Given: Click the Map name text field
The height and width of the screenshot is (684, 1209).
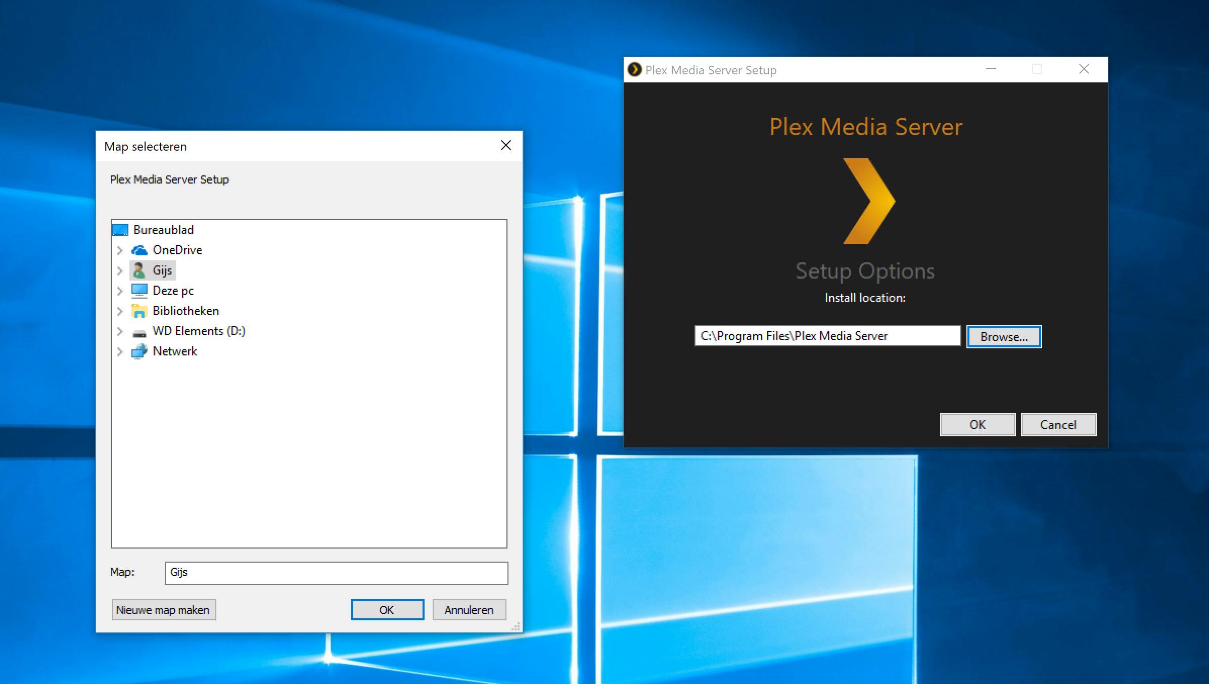Looking at the screenshot, I should click(336, 573).
